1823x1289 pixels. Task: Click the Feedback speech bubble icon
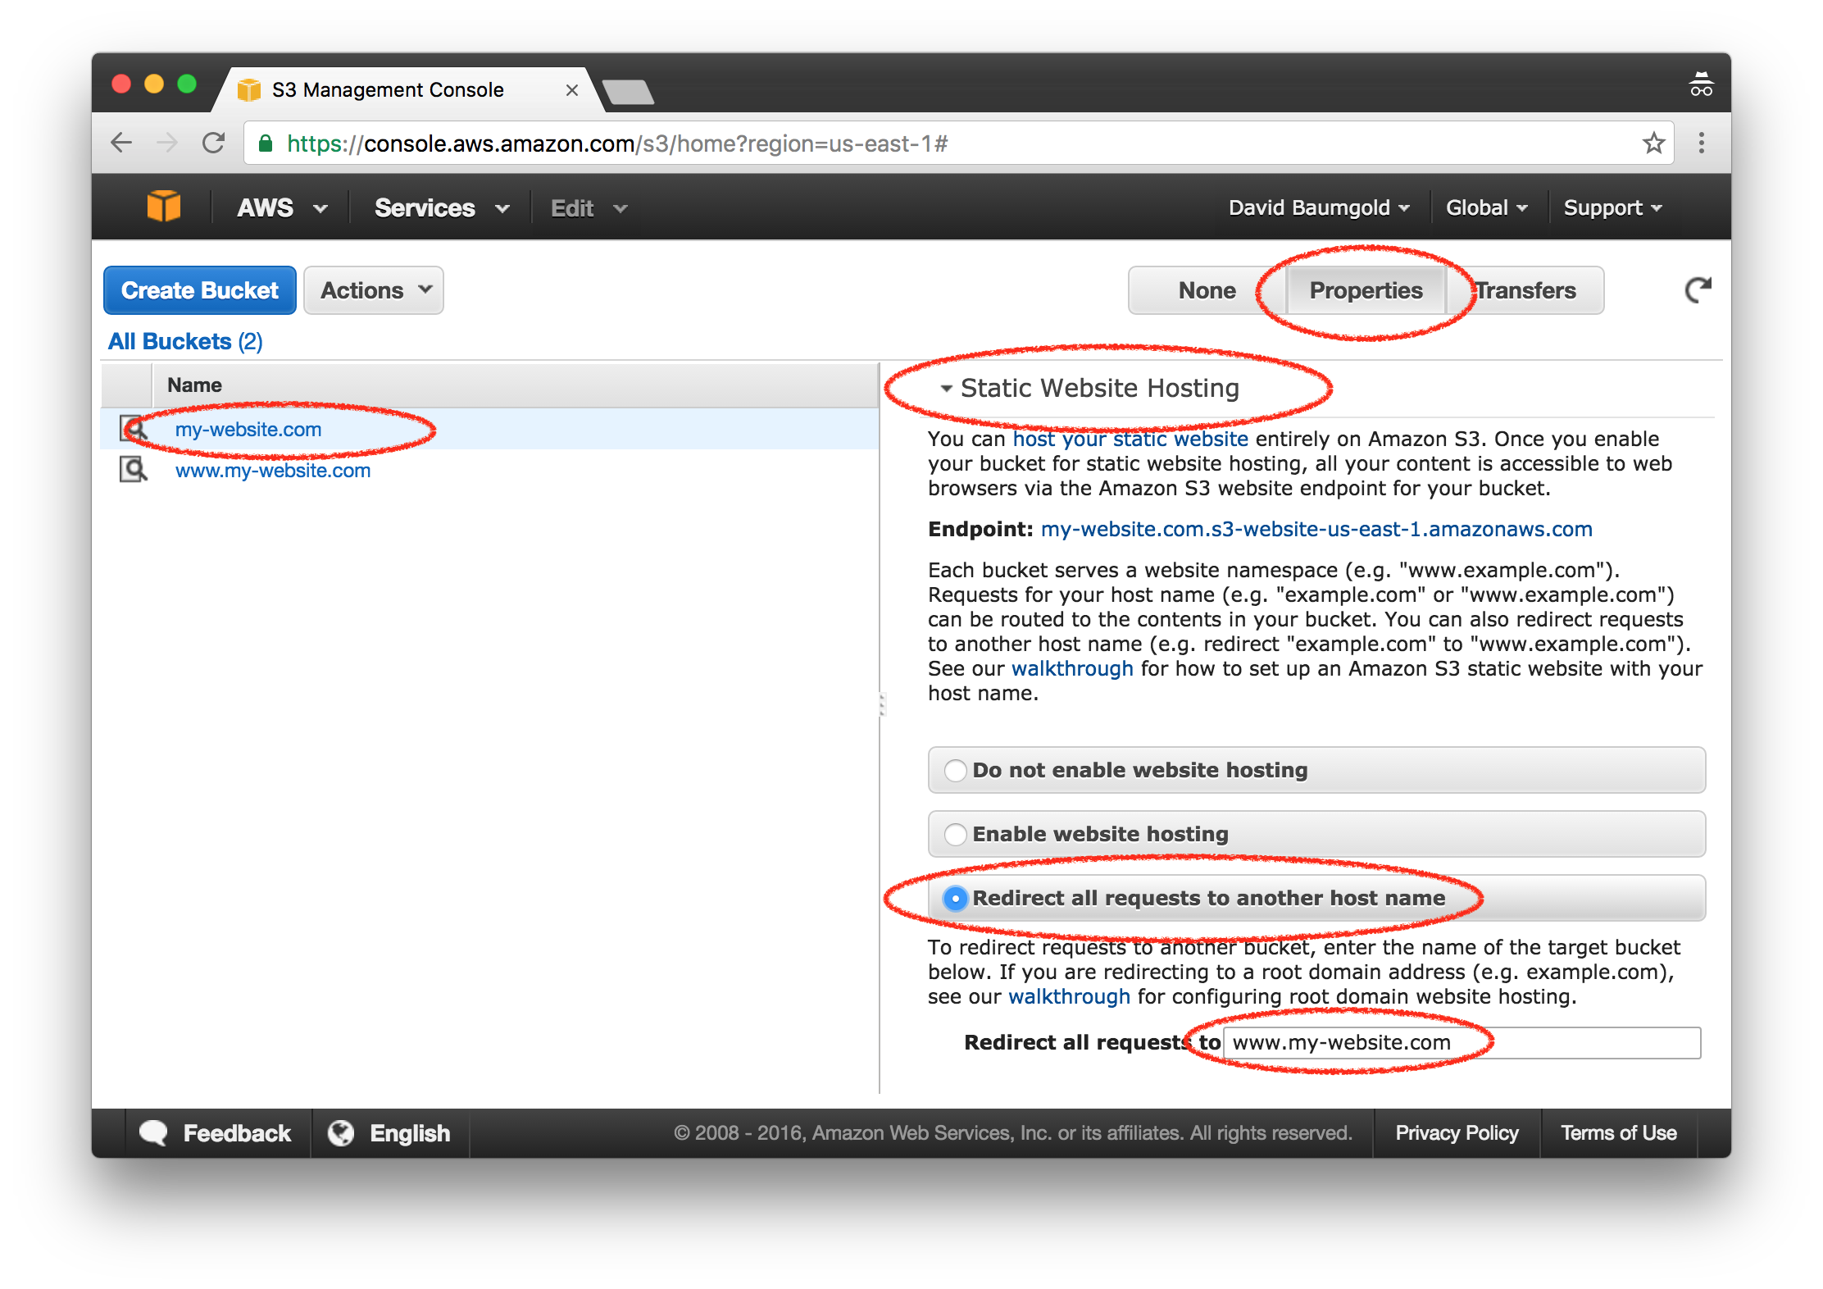pos(153,1132)
